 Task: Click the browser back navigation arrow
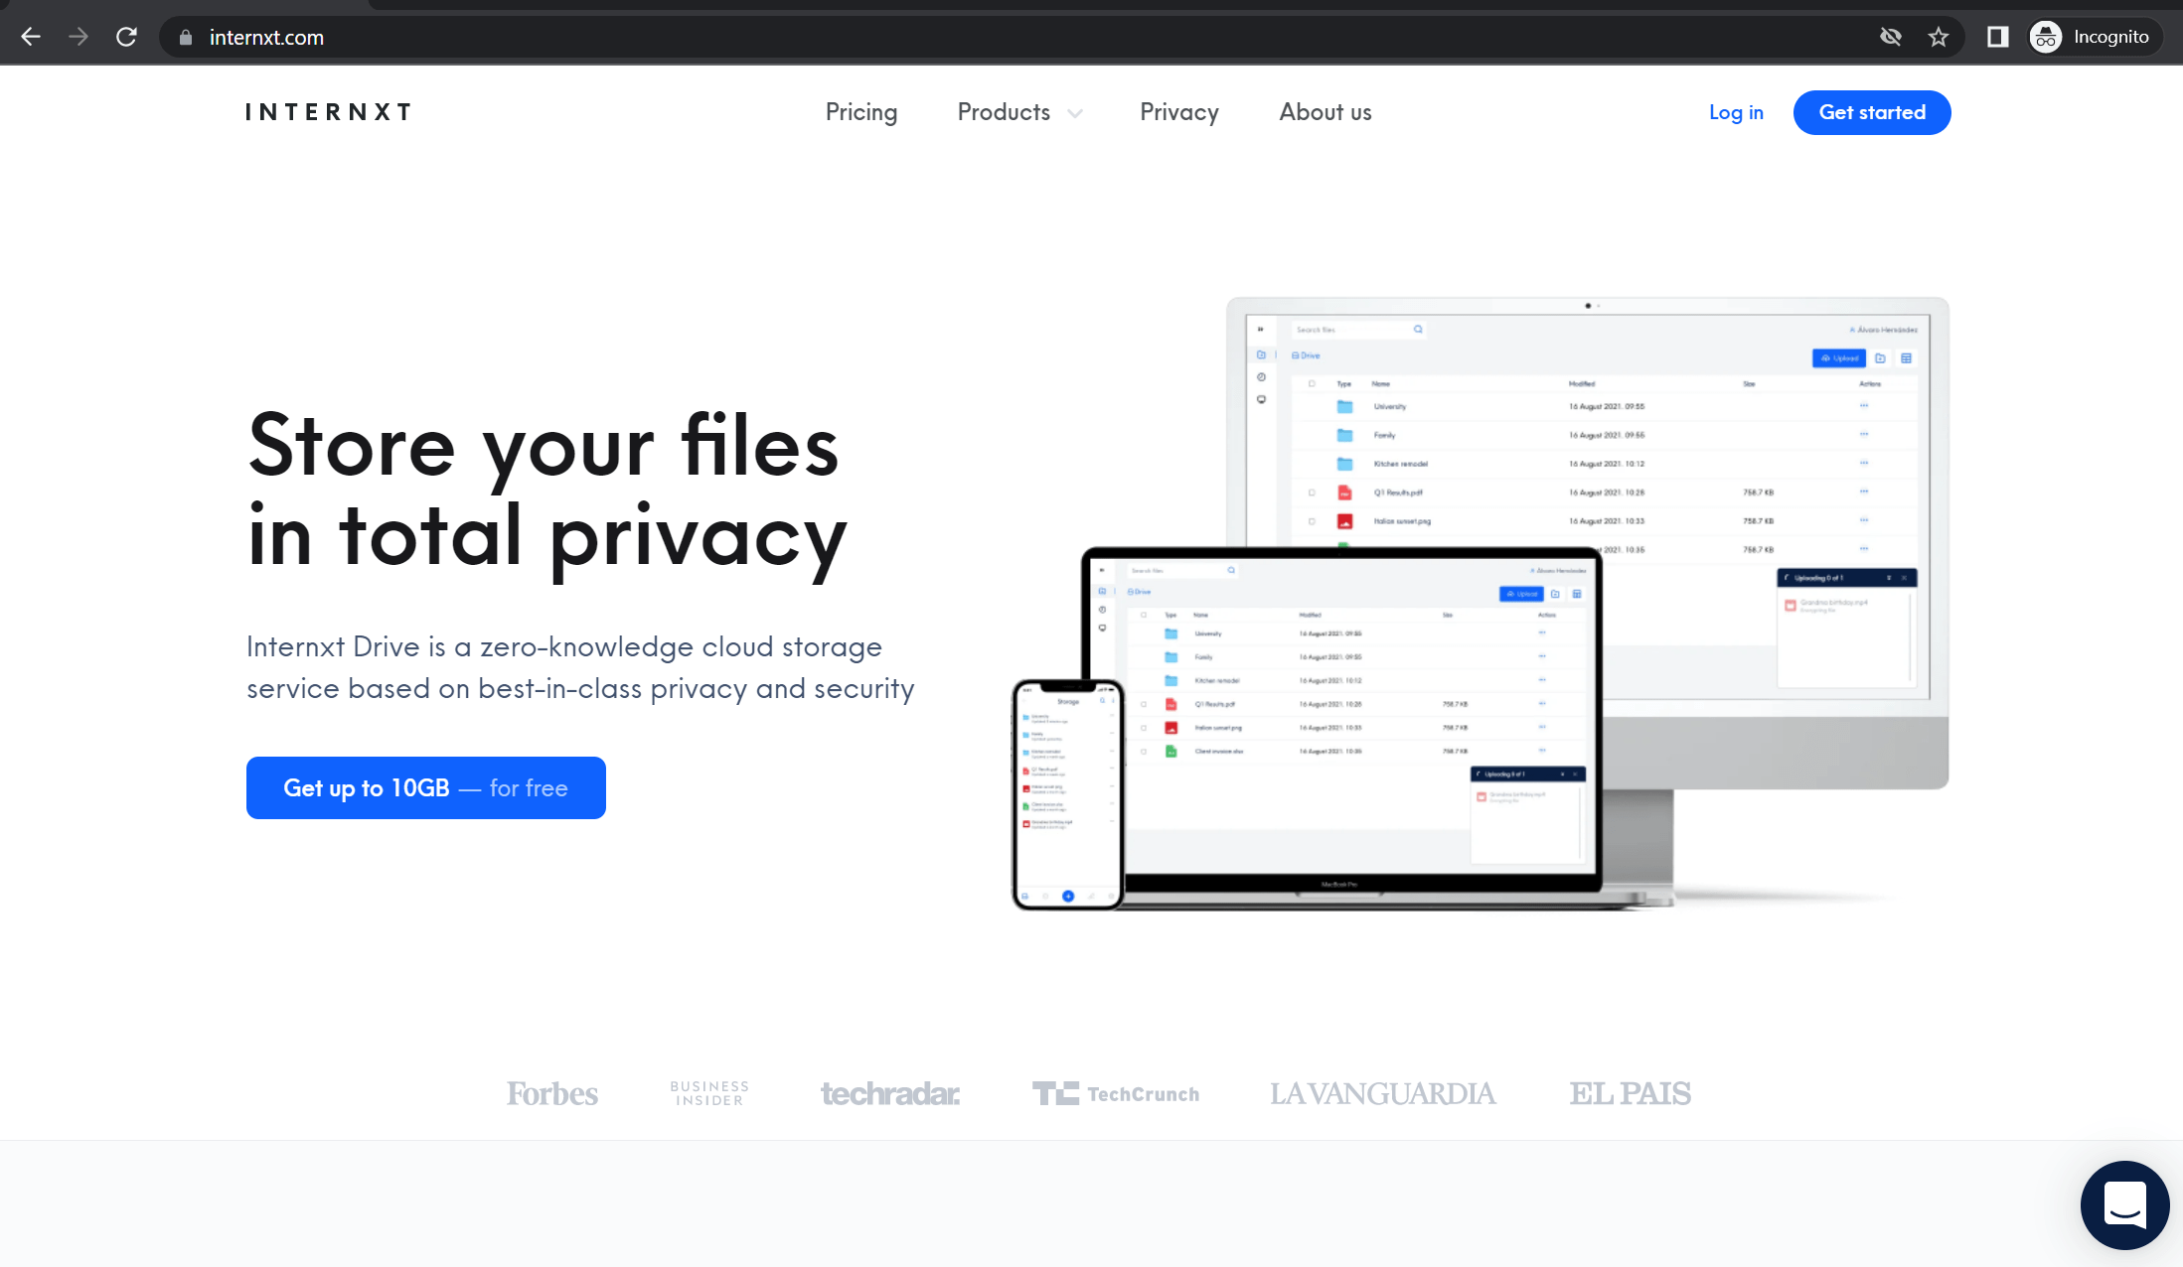pos(30,38)
